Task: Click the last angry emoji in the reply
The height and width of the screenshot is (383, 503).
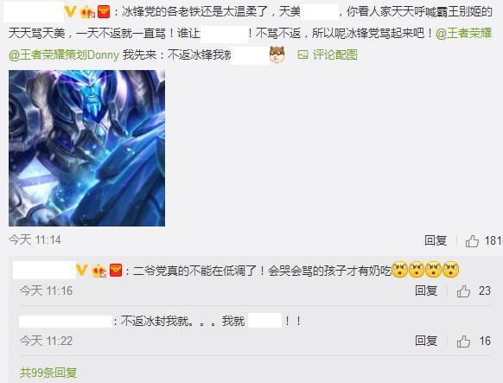Action: pos(450,270)
